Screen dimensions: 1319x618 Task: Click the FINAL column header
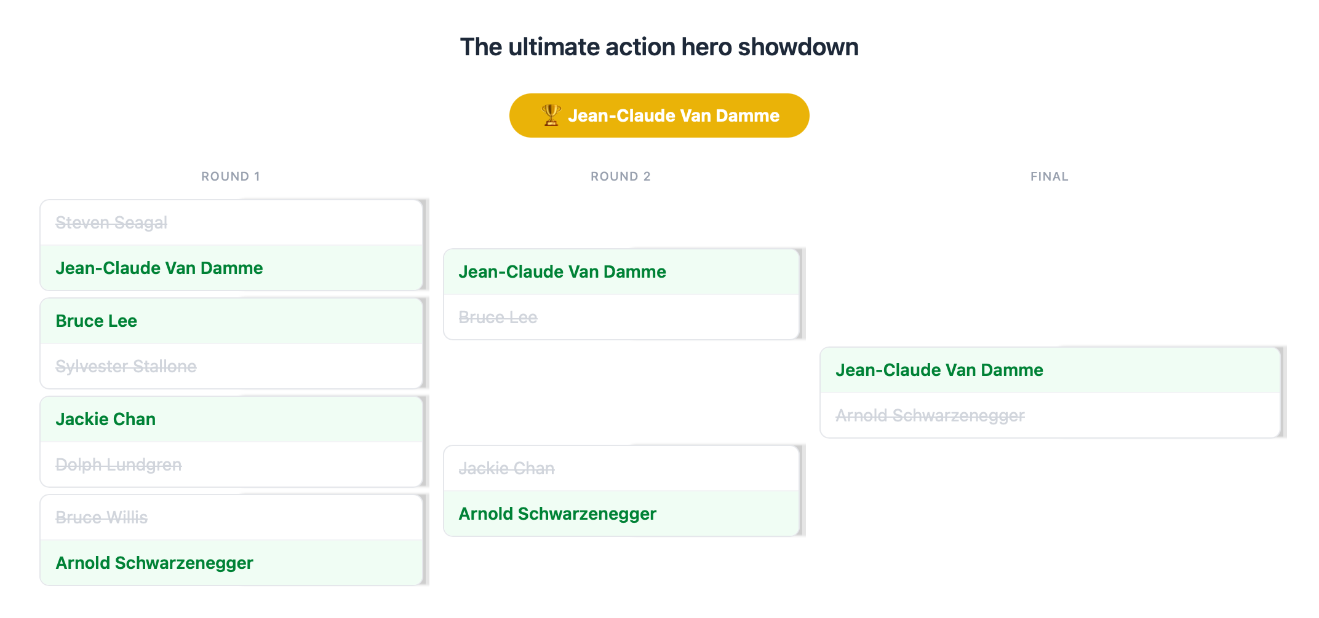[x=1048, y=176]
